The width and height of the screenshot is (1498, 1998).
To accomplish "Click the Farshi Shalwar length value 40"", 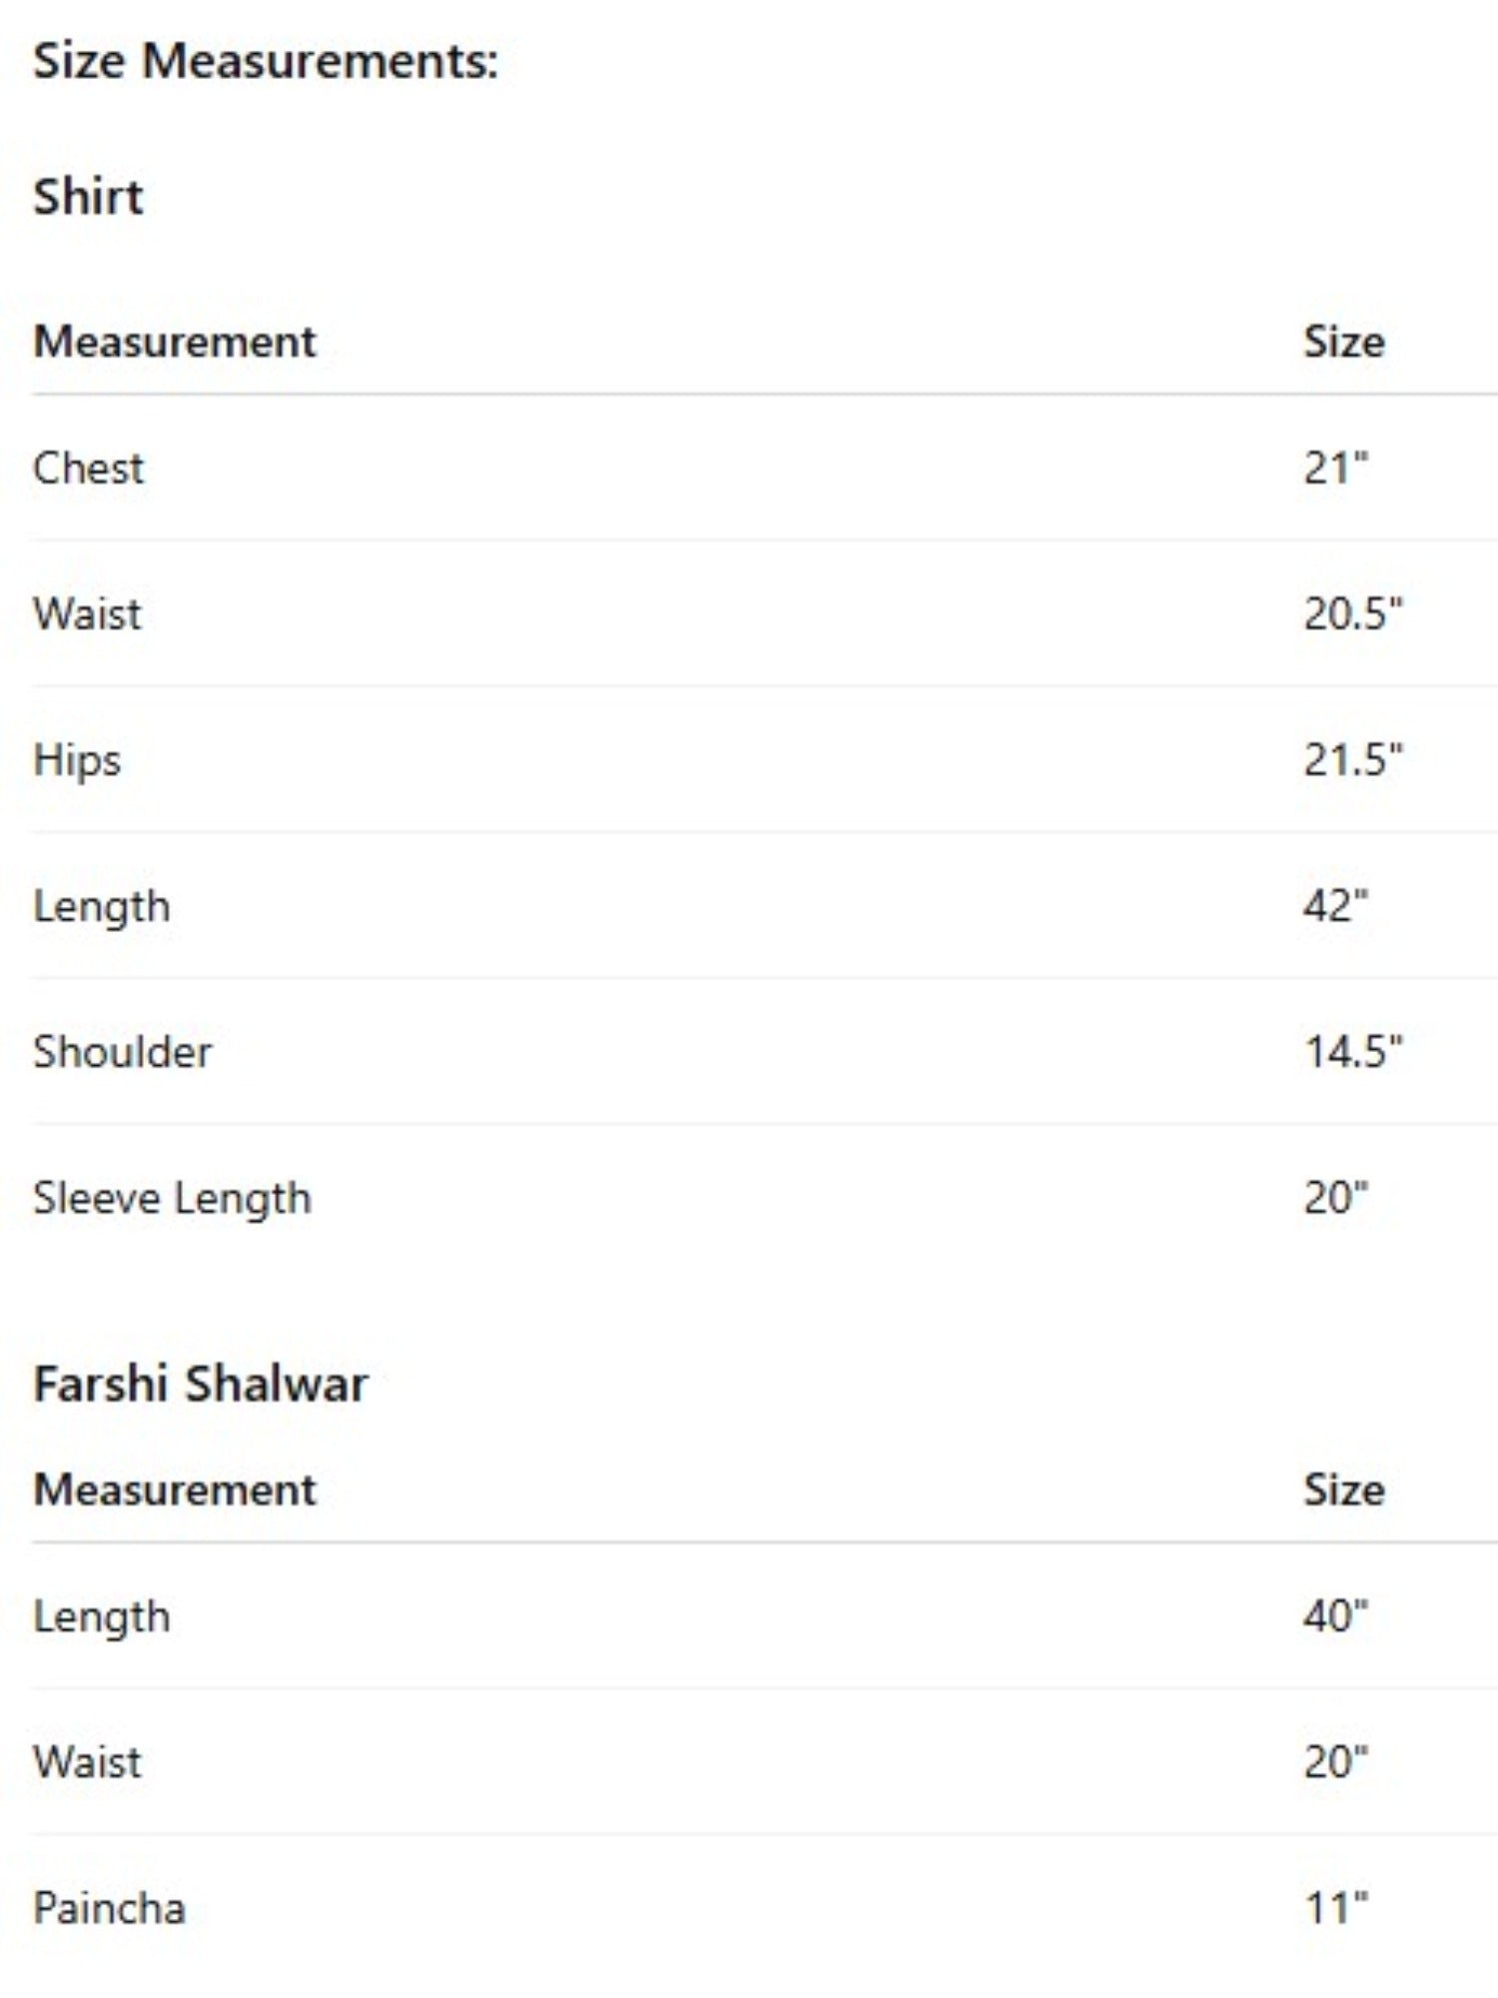I will 1335,1615.
